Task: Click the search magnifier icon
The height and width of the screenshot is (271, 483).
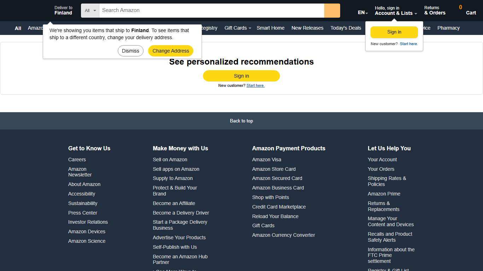Action: point(332,11)
